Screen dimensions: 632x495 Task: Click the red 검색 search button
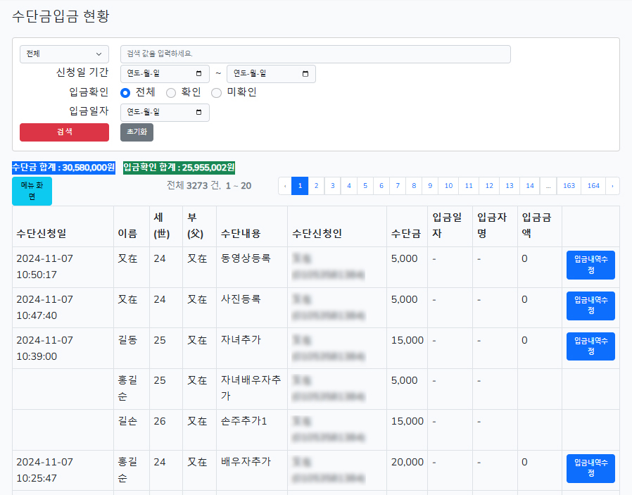pos(64,132)
